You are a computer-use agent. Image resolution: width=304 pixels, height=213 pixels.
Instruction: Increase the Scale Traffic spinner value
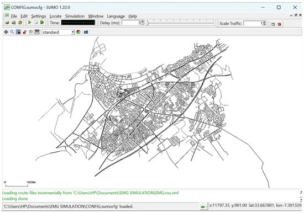pyautogui.click(x=265, y=22)
